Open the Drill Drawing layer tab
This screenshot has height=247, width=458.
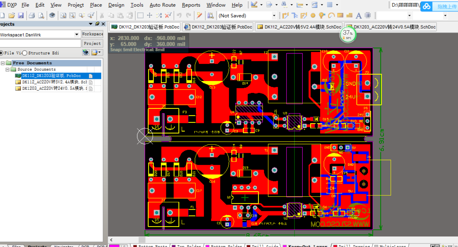[352, 246]
